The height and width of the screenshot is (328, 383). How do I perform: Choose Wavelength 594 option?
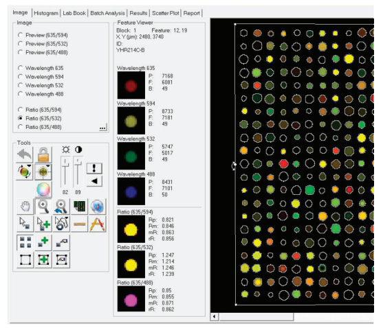[21, 77]
